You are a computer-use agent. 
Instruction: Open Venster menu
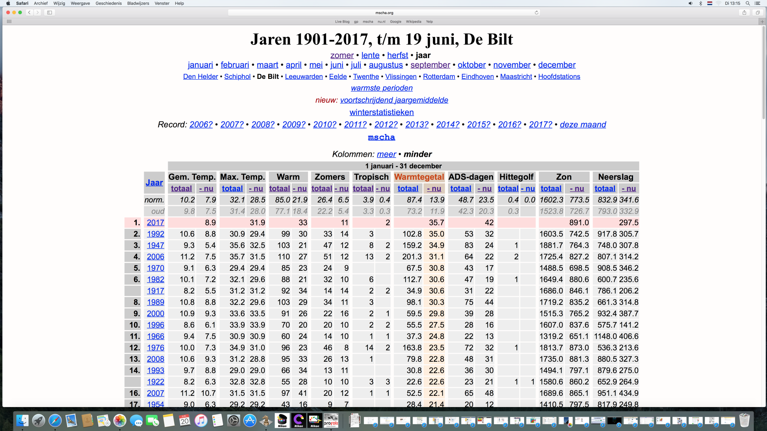162,3
